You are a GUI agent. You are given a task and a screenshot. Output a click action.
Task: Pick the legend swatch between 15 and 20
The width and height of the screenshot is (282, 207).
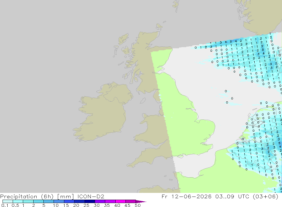(x=69, y=201)
